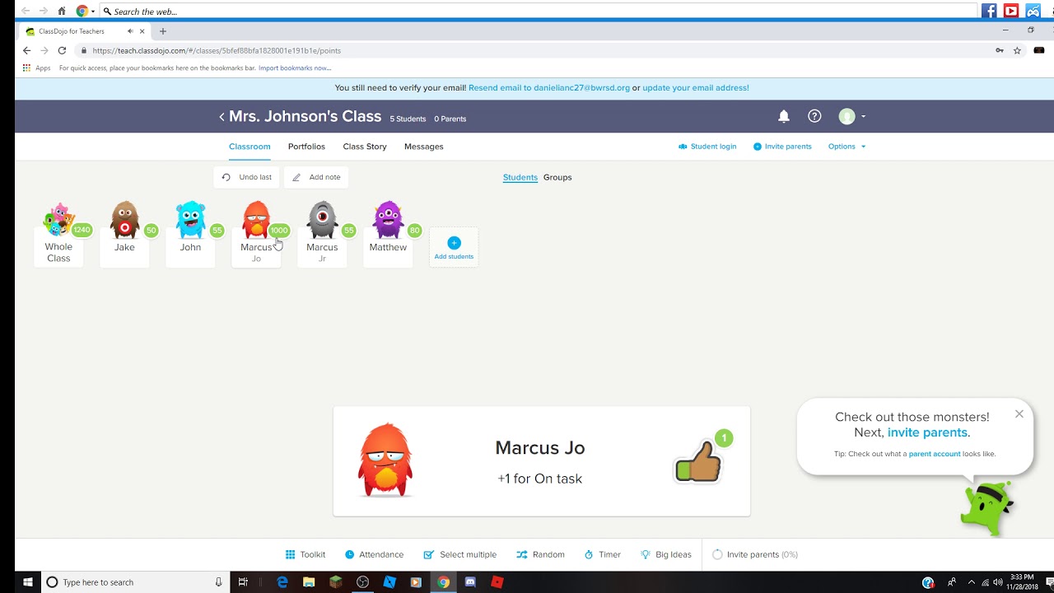This screenshot has height=593, width=1054.
Task: Show the Groups view
Action: (x=557, y=177)
